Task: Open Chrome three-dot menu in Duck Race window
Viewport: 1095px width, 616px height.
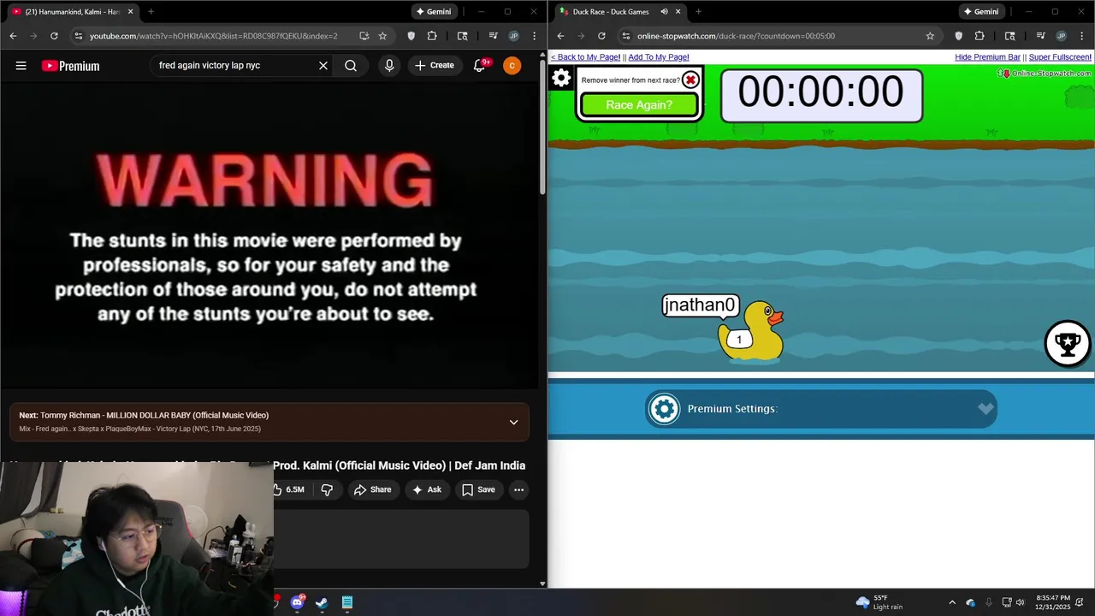Action: pos(1080,36)
